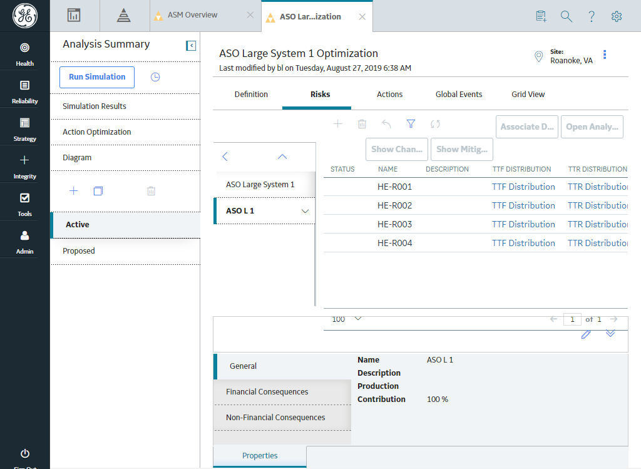Delete the selected risk trash icon
641x469 pixels.
(x=362, y=124)
